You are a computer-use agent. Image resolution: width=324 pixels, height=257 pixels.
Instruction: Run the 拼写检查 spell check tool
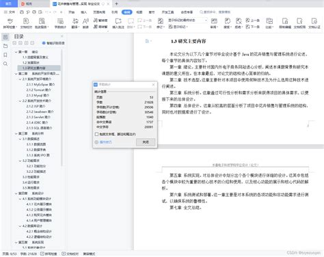click(x=10, y=23)
